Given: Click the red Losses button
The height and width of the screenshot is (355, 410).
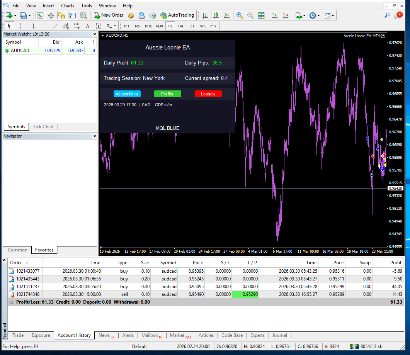Looking at the screenshot, I should [x=208, y=94].
